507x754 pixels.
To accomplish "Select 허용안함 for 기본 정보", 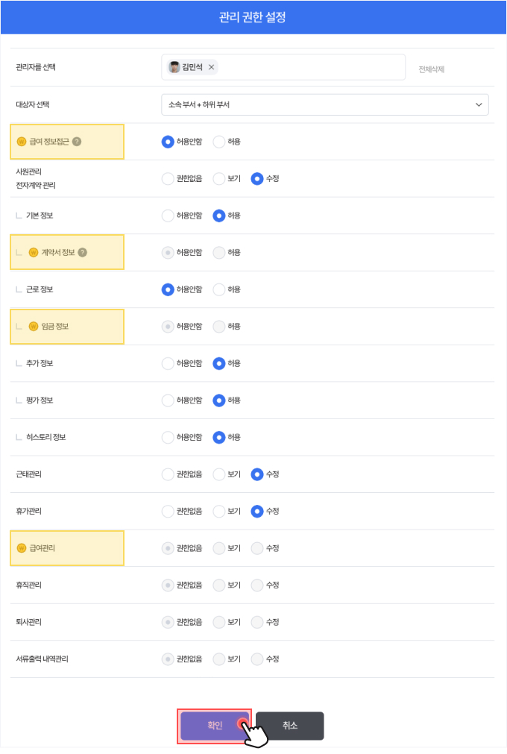I will click(x=168, y=216).
